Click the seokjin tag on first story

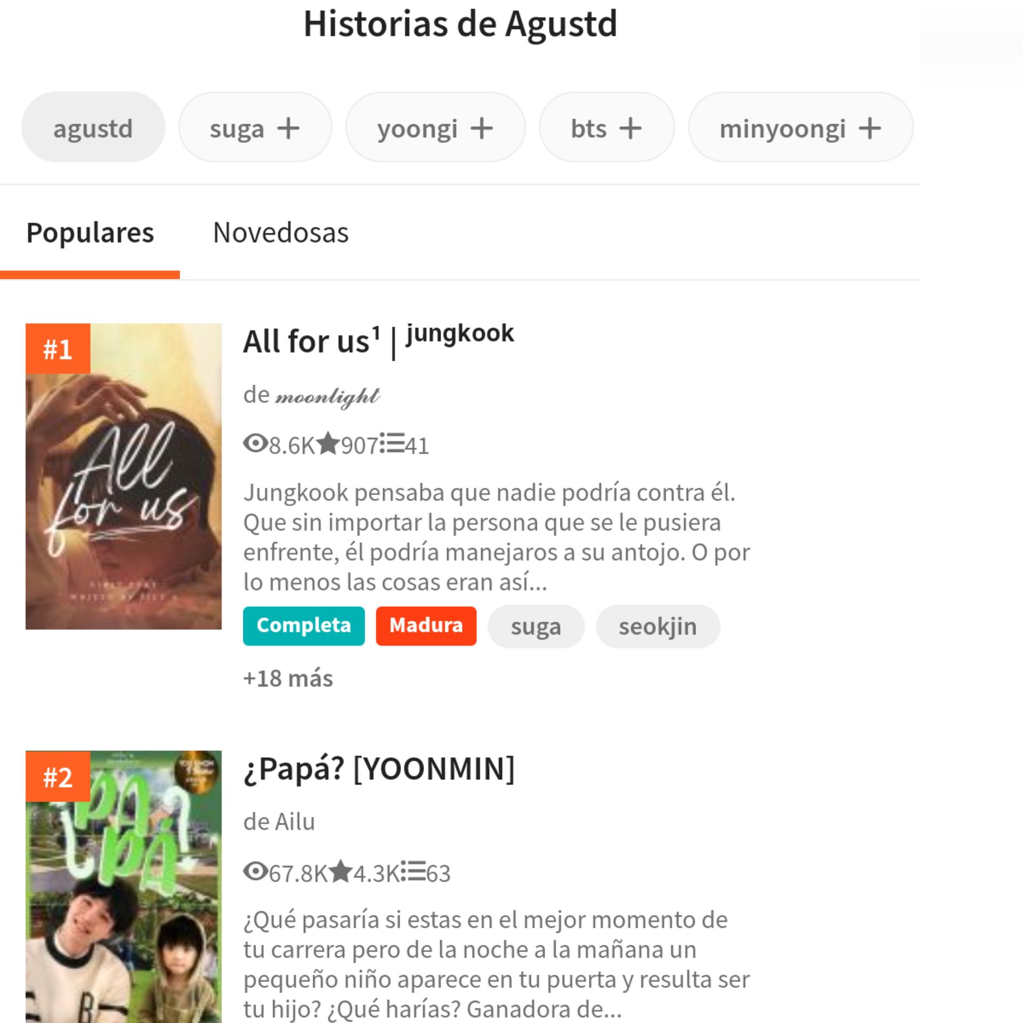pyautogui.click(x=657, y=627)
